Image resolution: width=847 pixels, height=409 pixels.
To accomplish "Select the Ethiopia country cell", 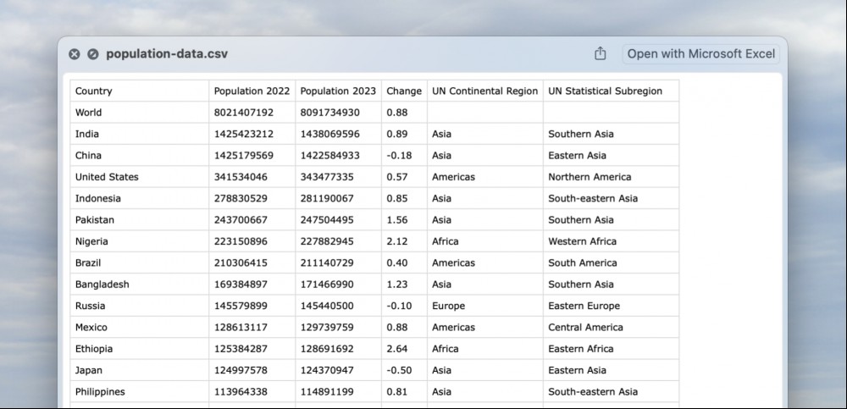I will coord(140,349).
